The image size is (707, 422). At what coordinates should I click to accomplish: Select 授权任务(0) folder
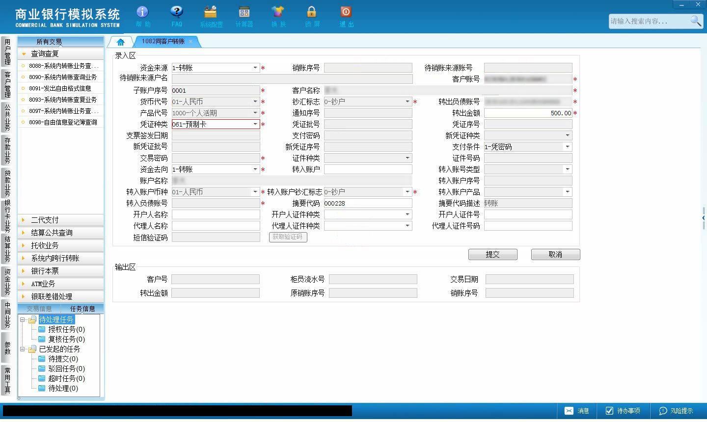click(61, 329)
